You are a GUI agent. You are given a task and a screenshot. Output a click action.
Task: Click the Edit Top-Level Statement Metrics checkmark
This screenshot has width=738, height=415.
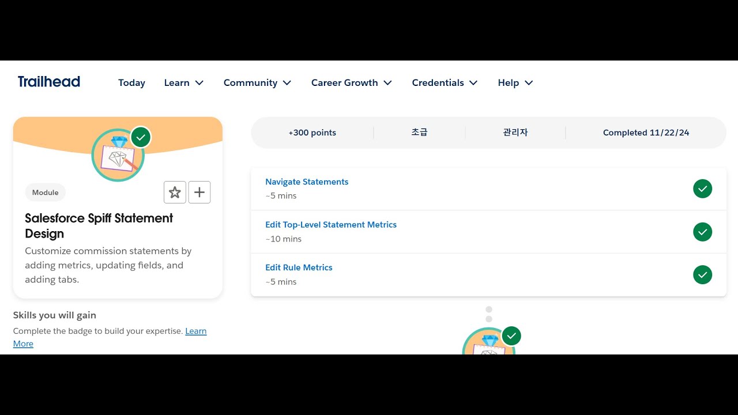[702, 232]
